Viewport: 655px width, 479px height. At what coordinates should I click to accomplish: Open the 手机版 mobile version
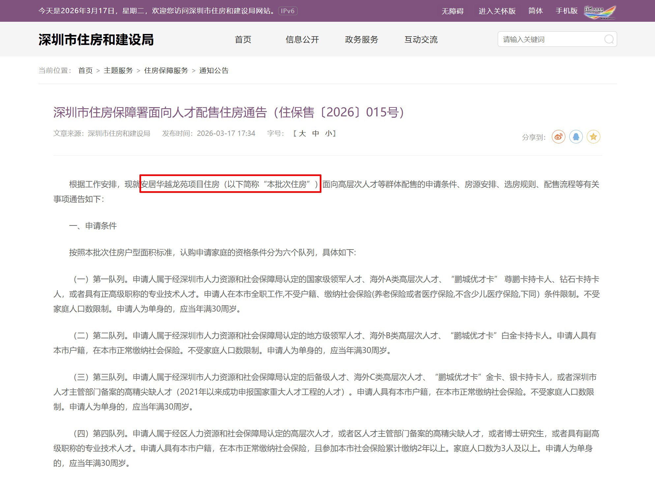[x=566, y=11]
